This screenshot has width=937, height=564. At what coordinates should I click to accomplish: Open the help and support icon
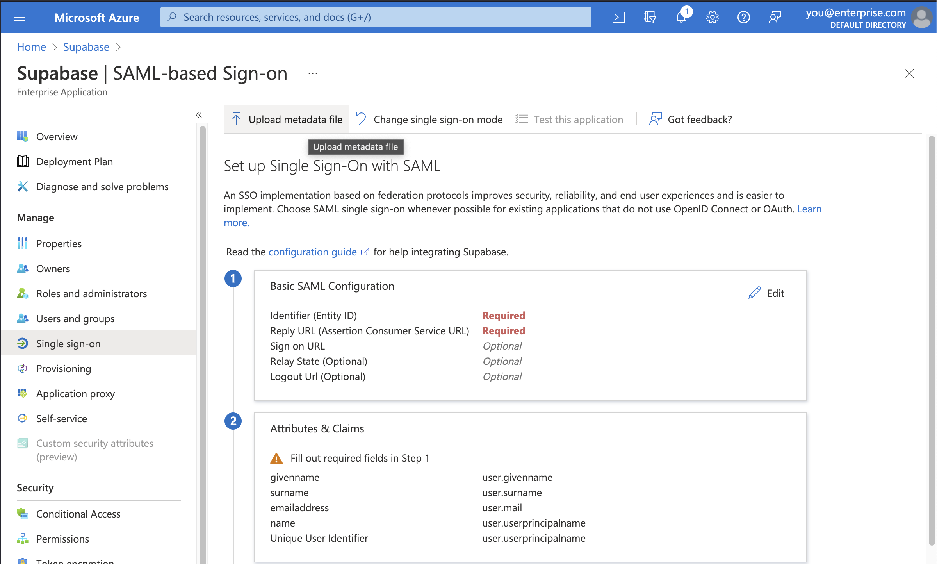click(x=743, y=17)
